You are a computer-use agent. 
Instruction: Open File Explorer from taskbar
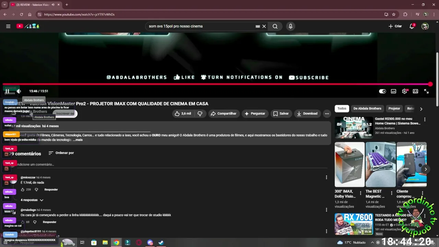tap(105, 243)
